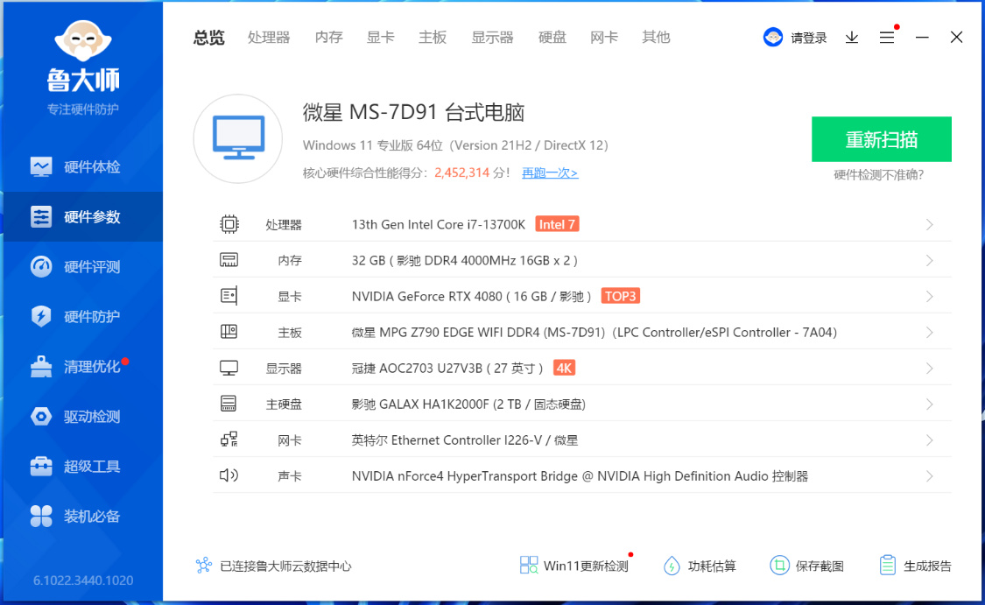Click the 显卡 graphics card icon

(x=229, y=296)
